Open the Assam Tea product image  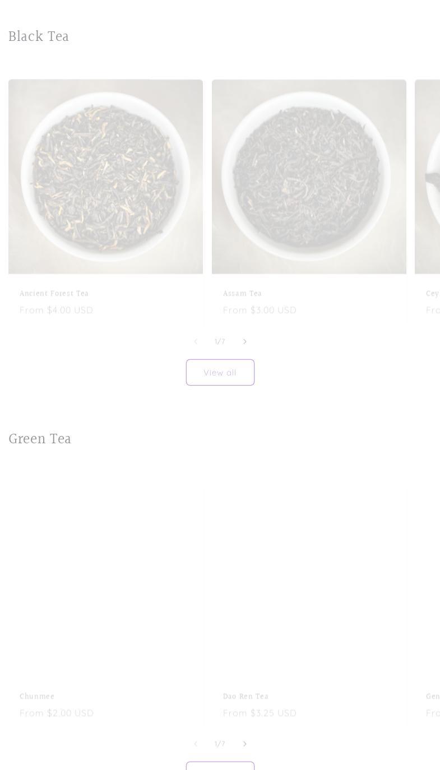pyautogui.click(x=309, y=177)
